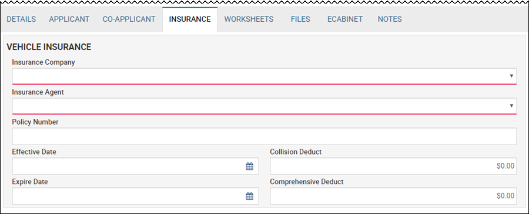Switch to the Details tab
Viewport: 529px width, 214px height.
click(x=21, y=19)
